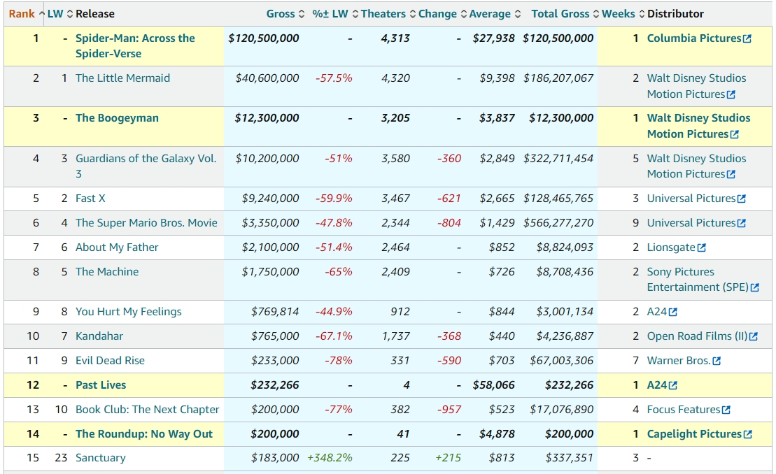Open the Fast X release link
The image size is (776, 474).
[x=90, y=199]
